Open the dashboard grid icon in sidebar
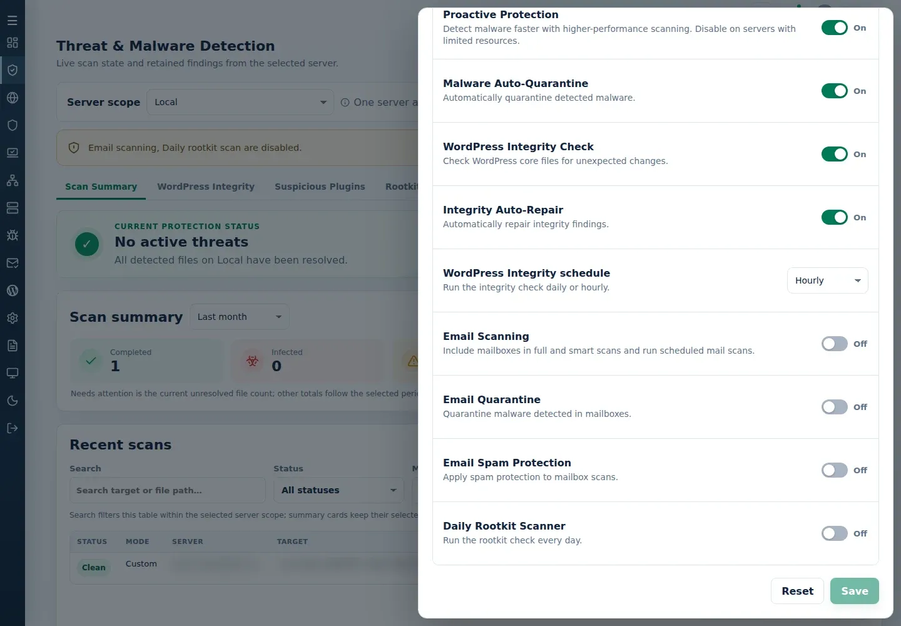 point(13,43)
